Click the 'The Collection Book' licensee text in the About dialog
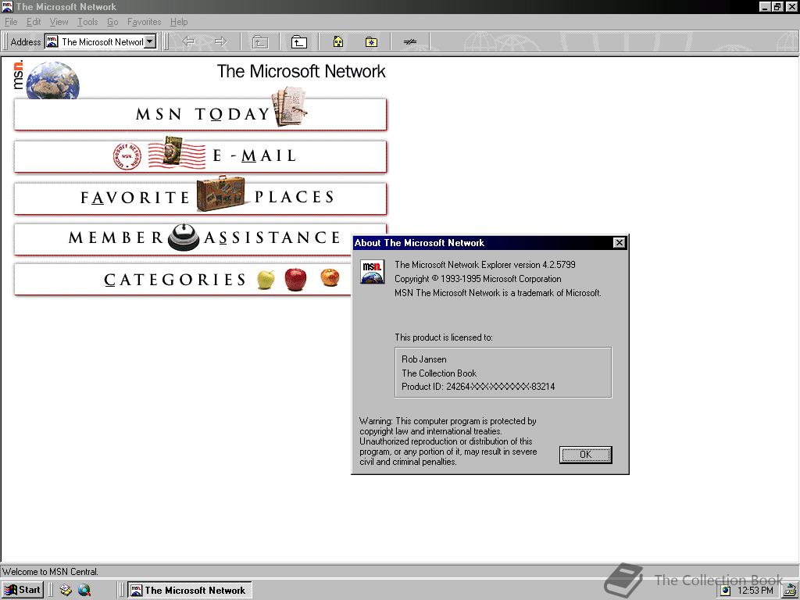 click(439, 373)
